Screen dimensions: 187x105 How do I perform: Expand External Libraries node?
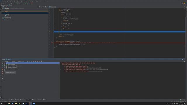tap(3, 17)
